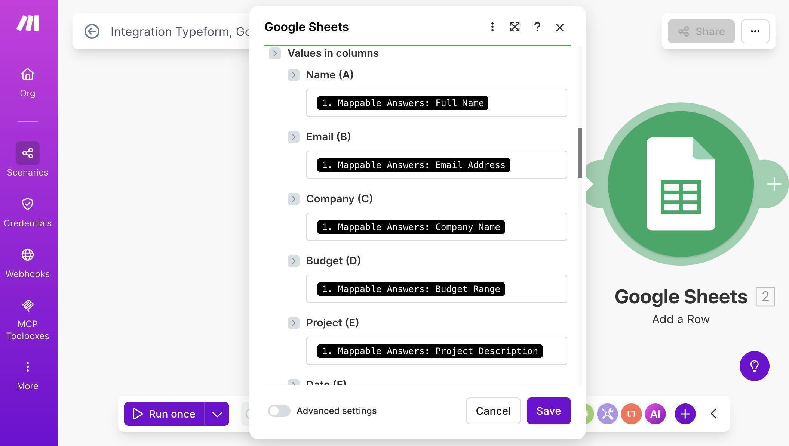Open the Credentials section

[x=27, y=204]
